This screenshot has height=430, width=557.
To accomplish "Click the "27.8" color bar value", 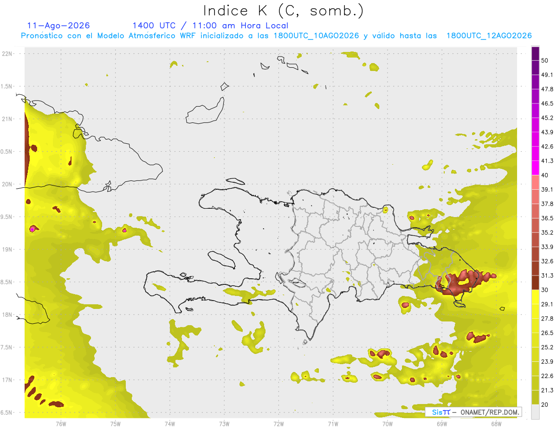I will click(547, 318).
